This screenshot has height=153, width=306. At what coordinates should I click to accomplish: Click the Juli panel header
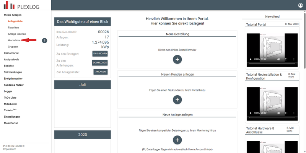click(83, 85)
